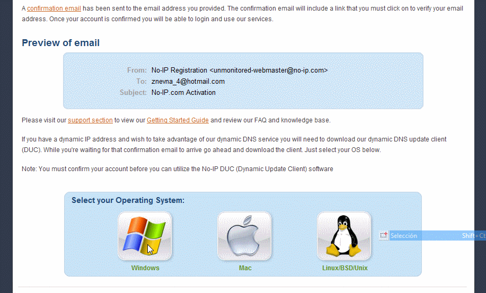Click the No-IP Registration sender text
Image resolution: width=486 pixels, height=293 pixels.
pos(239,70)
